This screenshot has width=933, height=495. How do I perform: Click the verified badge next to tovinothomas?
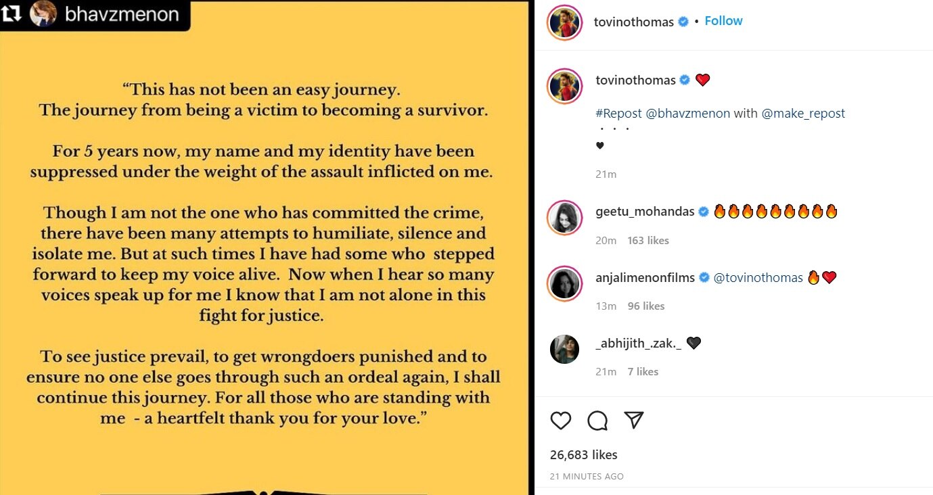point(683,21)
